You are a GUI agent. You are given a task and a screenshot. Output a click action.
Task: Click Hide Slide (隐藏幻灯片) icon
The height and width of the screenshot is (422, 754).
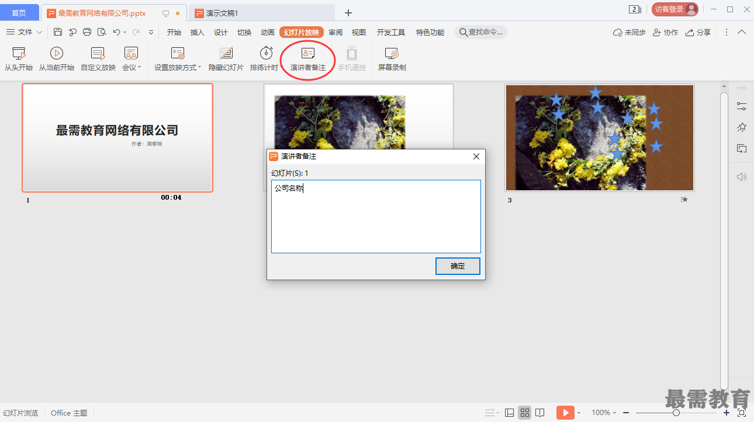pyautogui.click(x=226, y=60)
